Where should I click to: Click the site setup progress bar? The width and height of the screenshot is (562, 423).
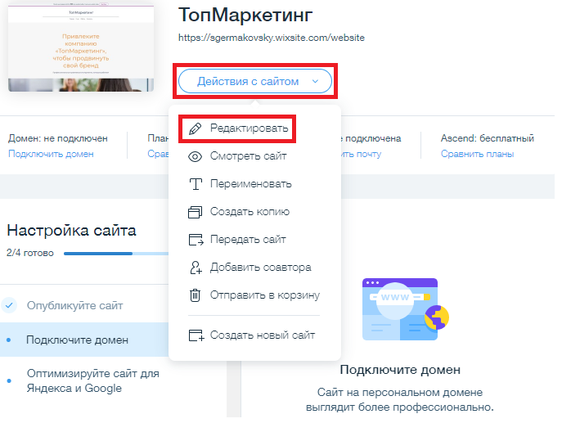click(116, 254)
